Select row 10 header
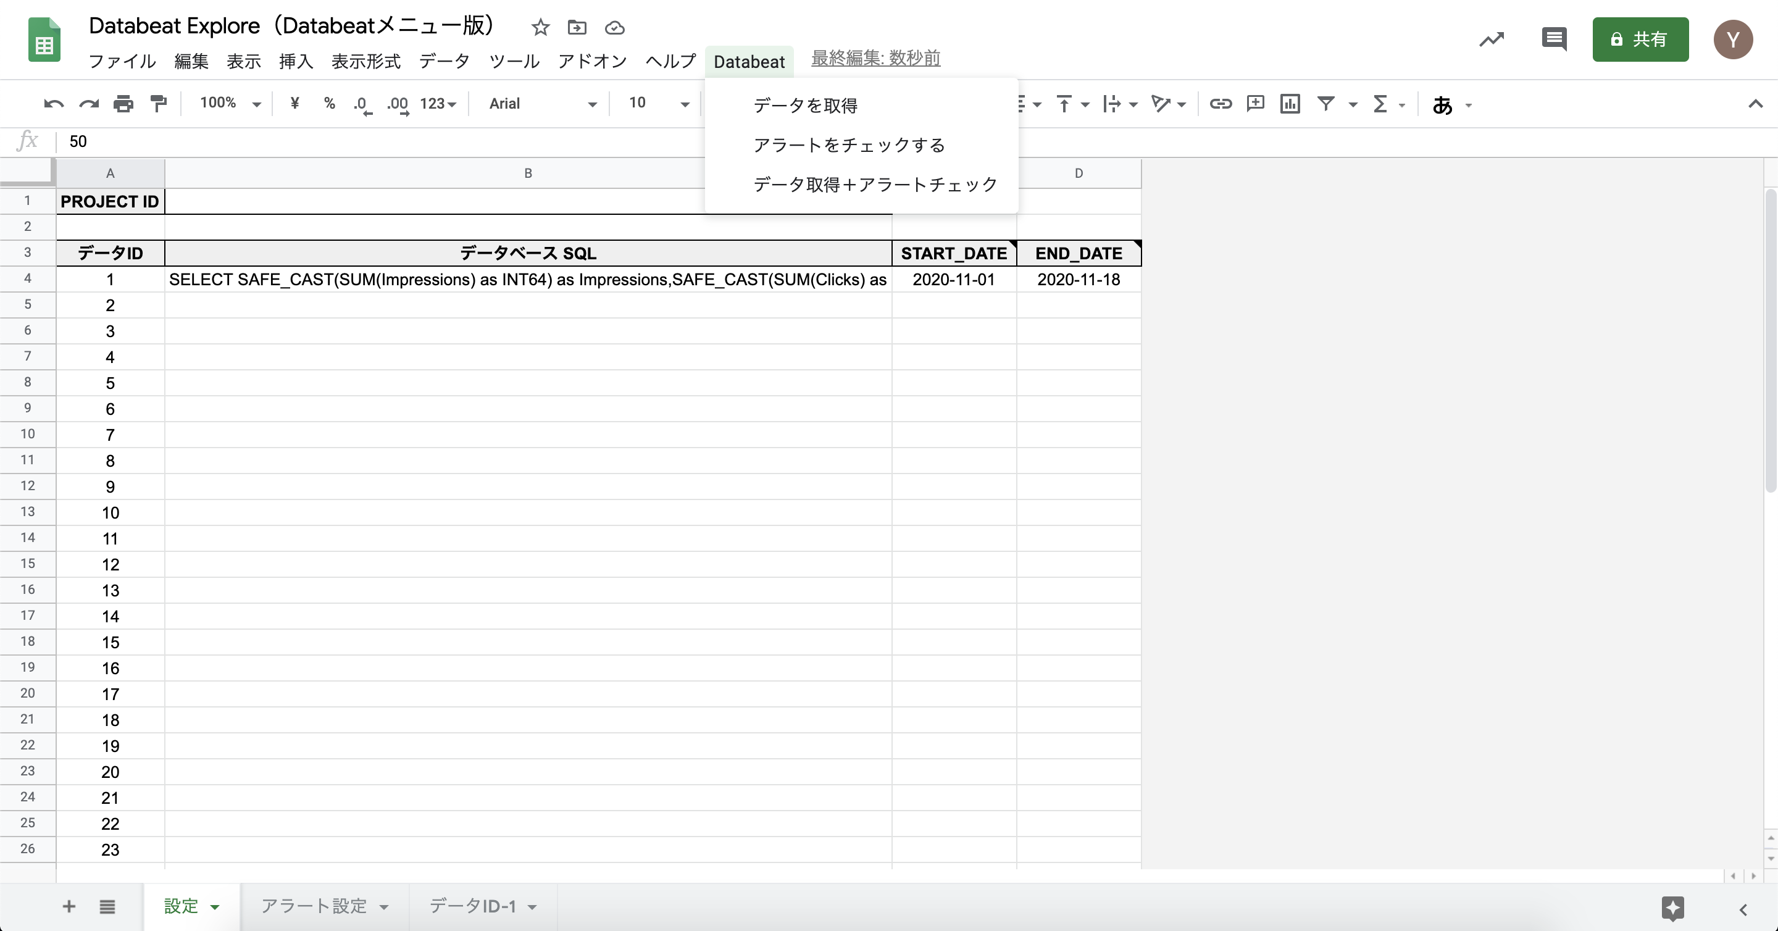The image size is (1778, 931). tap(28, 434)
